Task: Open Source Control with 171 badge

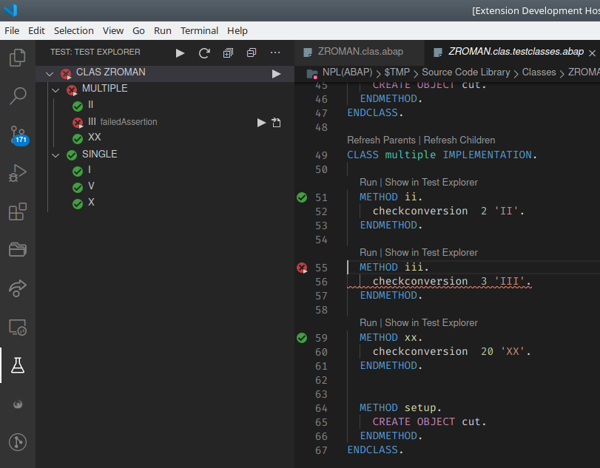Action: coord(18,135)
